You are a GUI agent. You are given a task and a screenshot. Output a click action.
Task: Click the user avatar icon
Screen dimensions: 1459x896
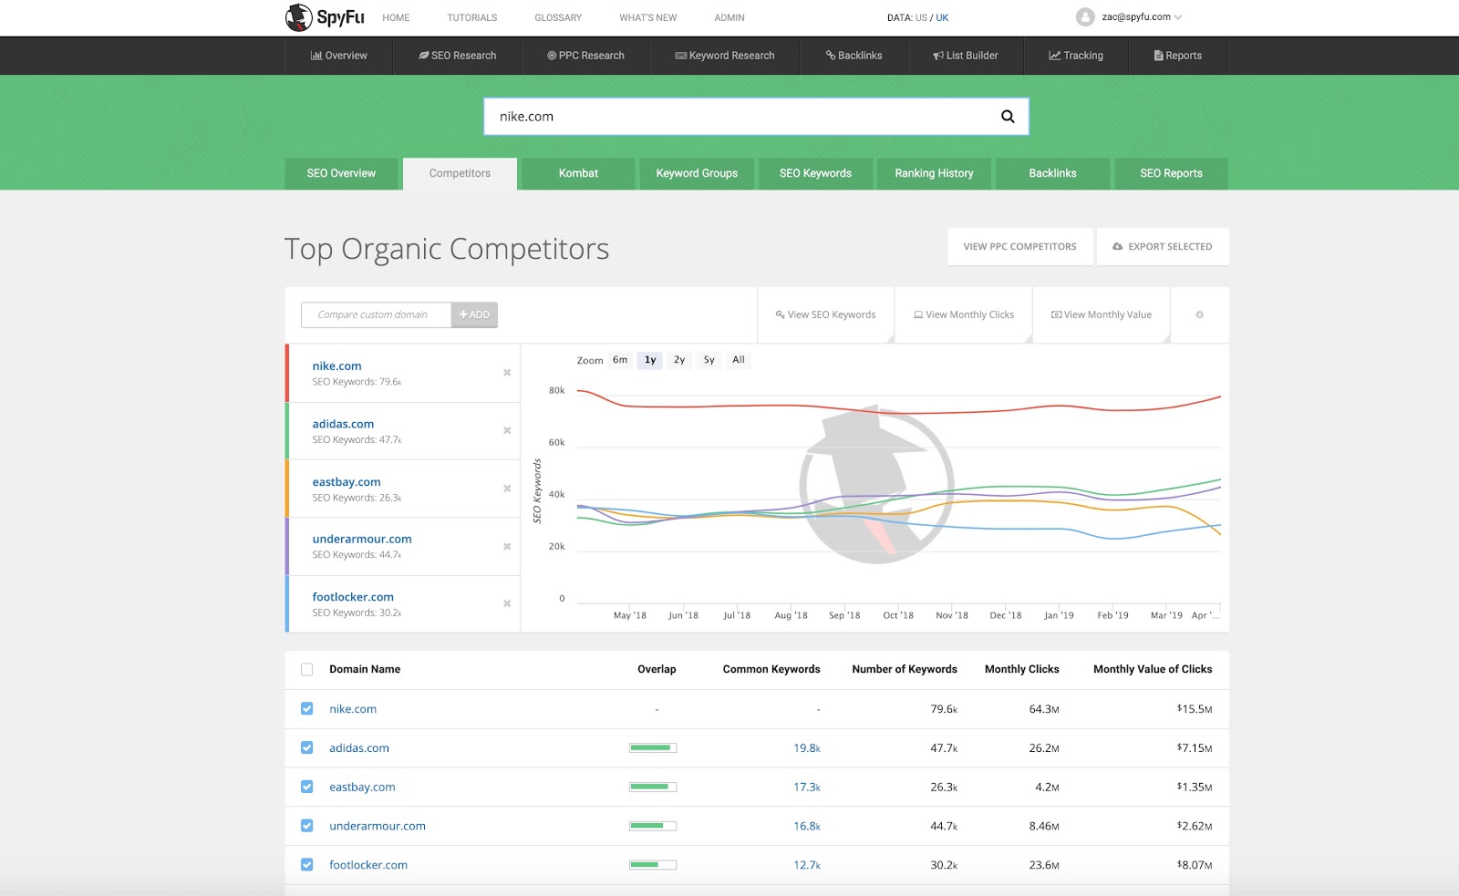pyautogui.click(x=1085, y=17)
